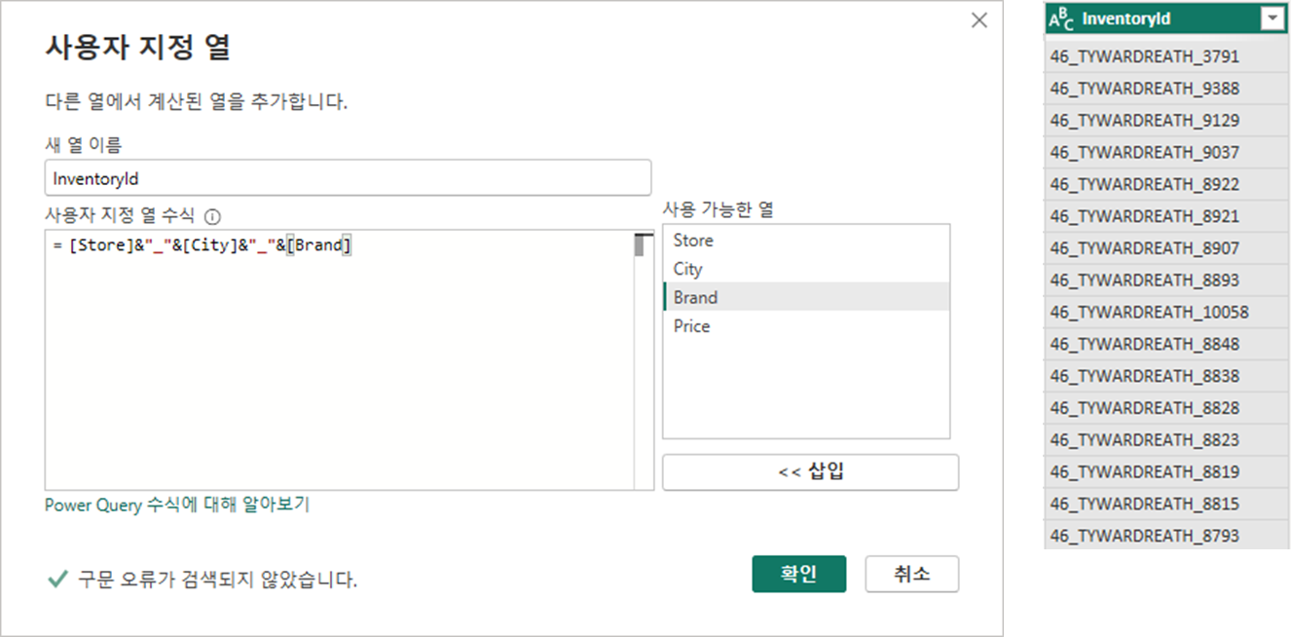
Task: Open Power Query 수식에 대해 알아보기 link
Action: pyautogui.click(x=177, y=505)
